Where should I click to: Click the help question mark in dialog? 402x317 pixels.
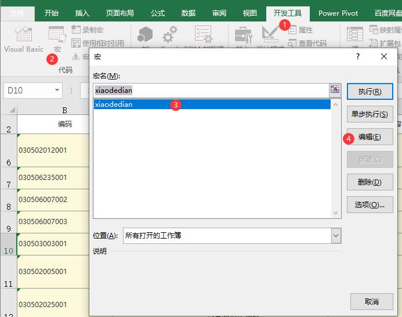(358, 56)
